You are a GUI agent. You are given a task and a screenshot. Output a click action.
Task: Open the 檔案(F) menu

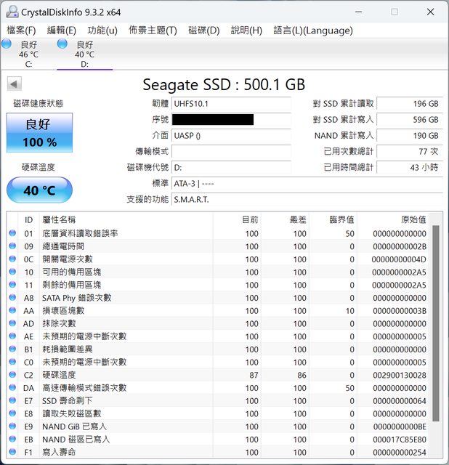(21, 30)
